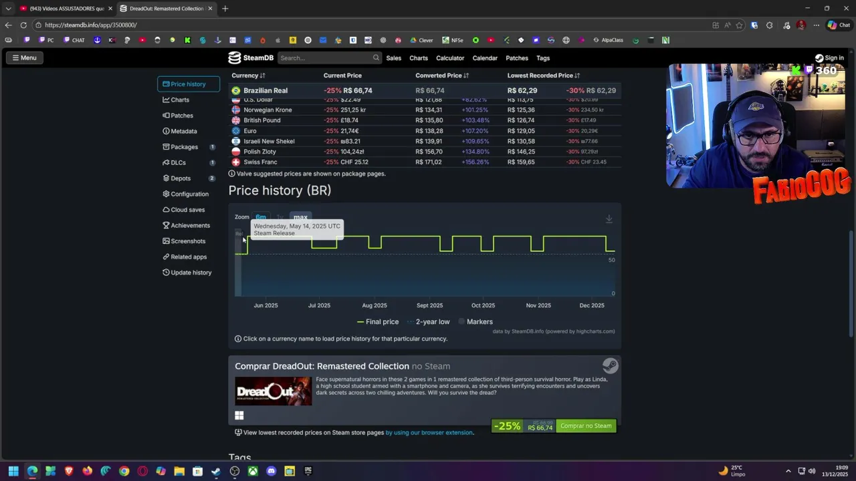Open the CHAT bookmark

click(74, 40)
